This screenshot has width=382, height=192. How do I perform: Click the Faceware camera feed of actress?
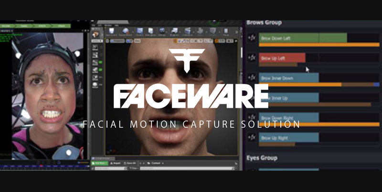pos(47,96)
